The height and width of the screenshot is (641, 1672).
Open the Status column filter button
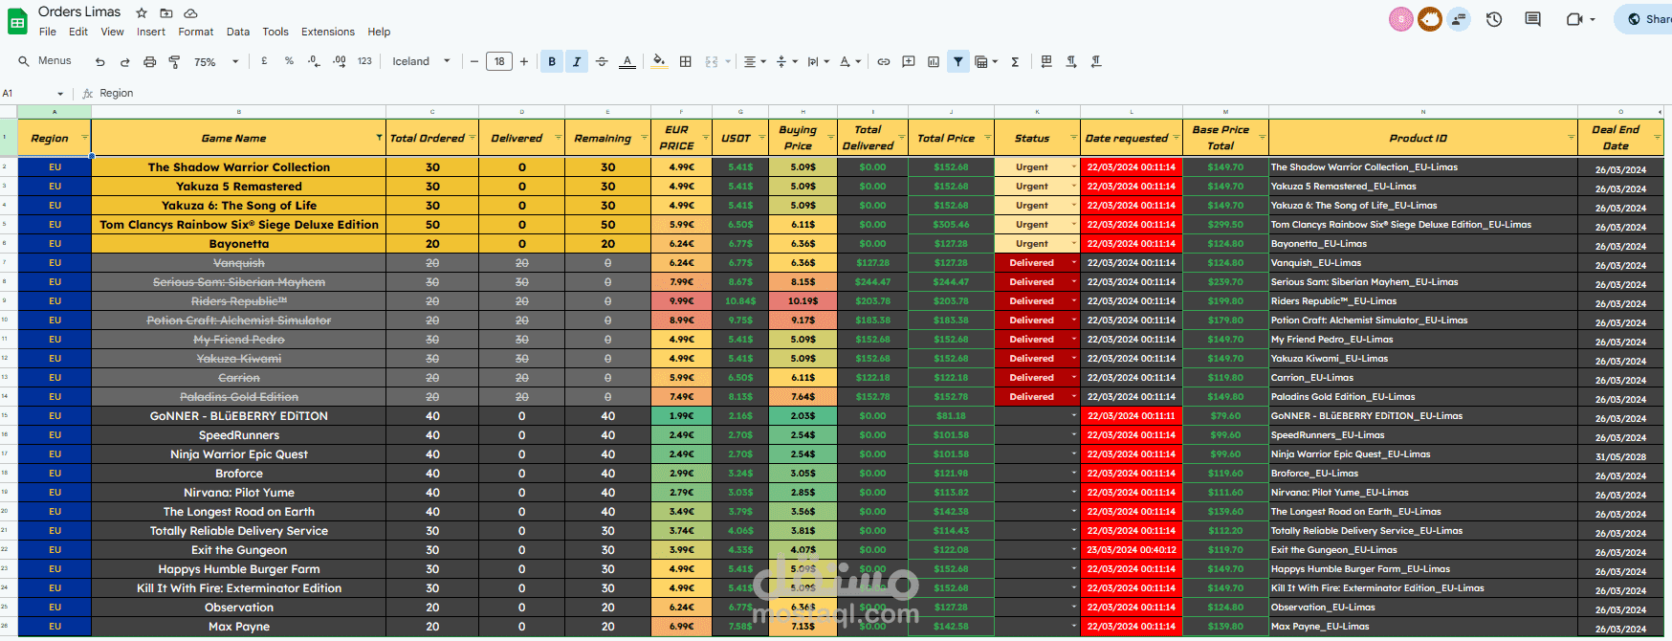tap(1074, 138)
